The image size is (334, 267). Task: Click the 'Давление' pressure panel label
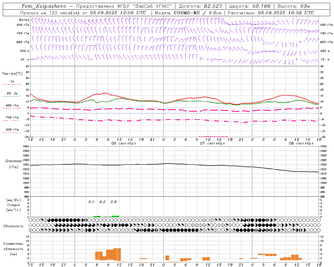pos(14,161)
